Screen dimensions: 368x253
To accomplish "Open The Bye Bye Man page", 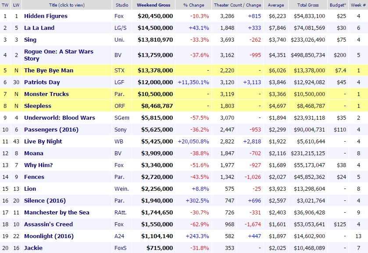I will click(49, 71).
